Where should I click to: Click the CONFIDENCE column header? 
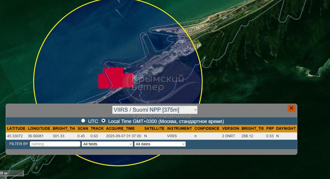pyautogui.click(x=207, y=128)
